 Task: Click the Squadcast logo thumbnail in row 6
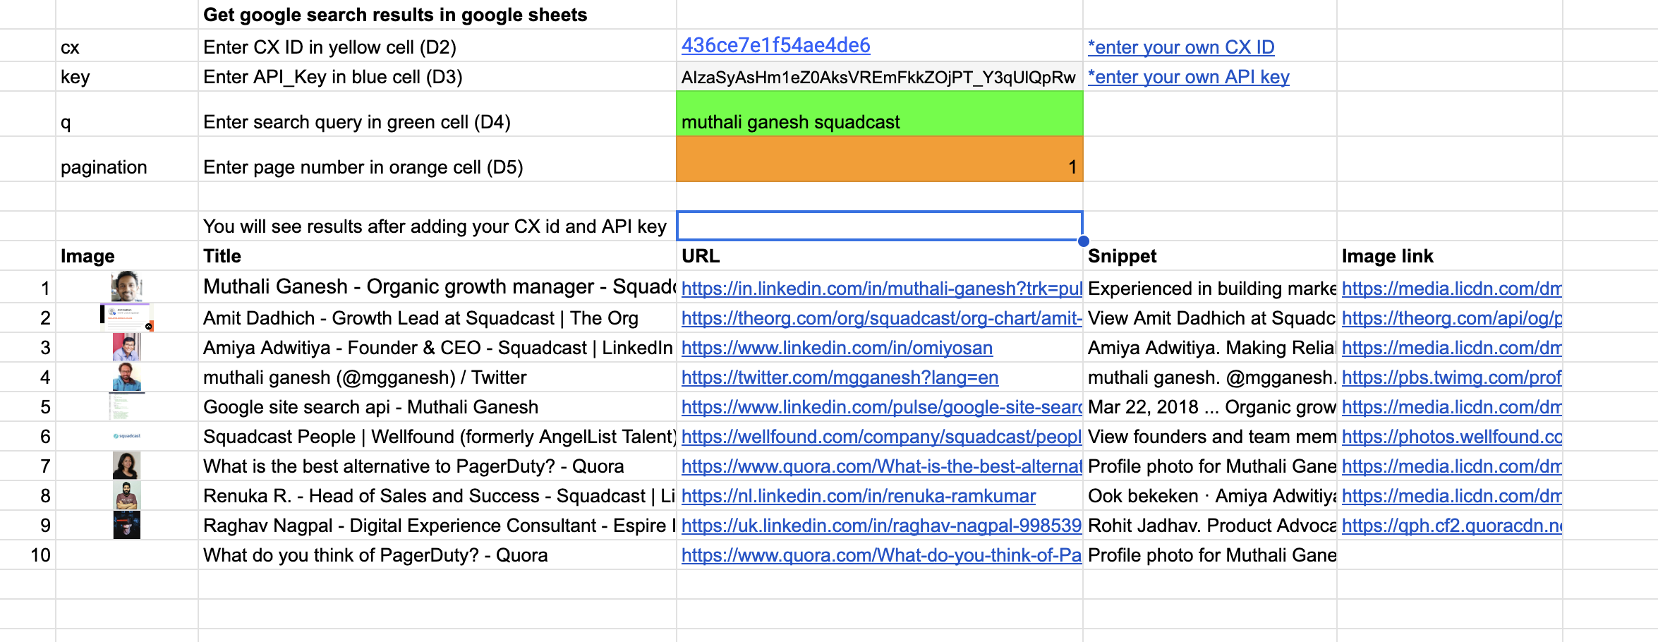click(127, 436)
